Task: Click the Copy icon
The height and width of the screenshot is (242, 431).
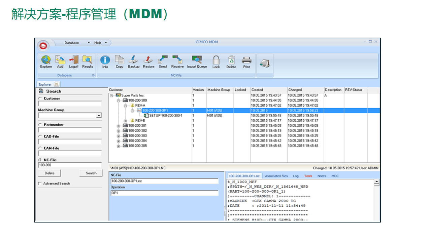Action: tap(120, 62)
